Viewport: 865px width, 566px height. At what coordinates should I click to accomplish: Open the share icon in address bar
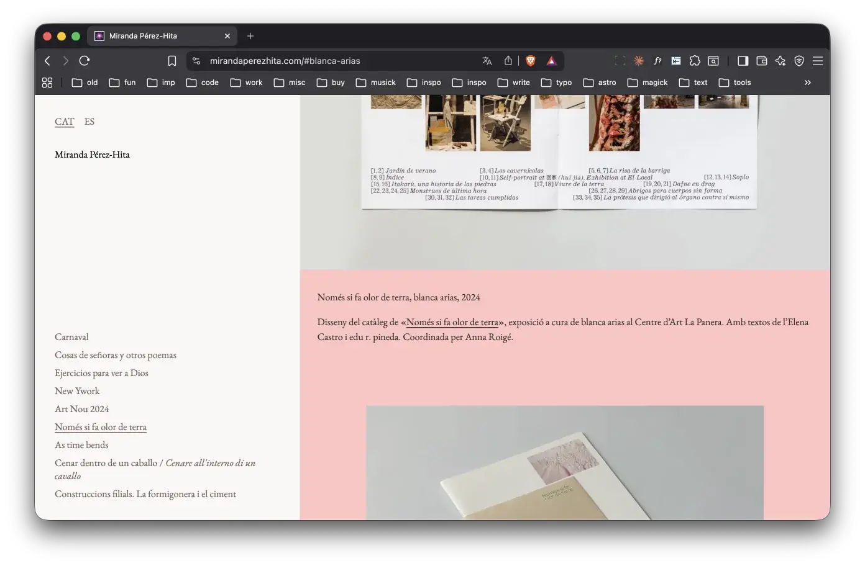tap(508, 61)
